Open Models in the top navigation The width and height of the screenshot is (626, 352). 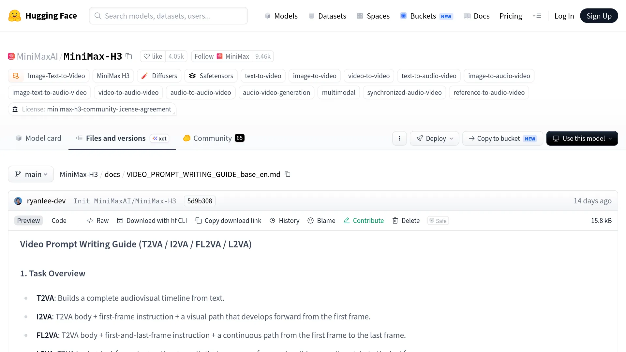[281, 16]
